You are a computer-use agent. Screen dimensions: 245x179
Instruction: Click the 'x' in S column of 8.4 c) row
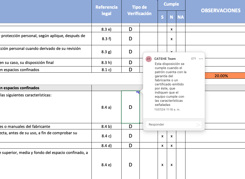[162, 136]
